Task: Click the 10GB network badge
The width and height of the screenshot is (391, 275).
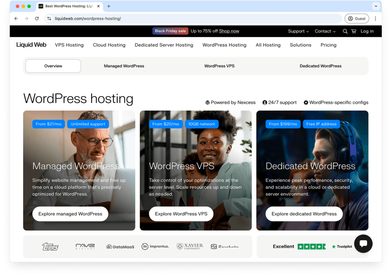Action: tap(202, 124)
